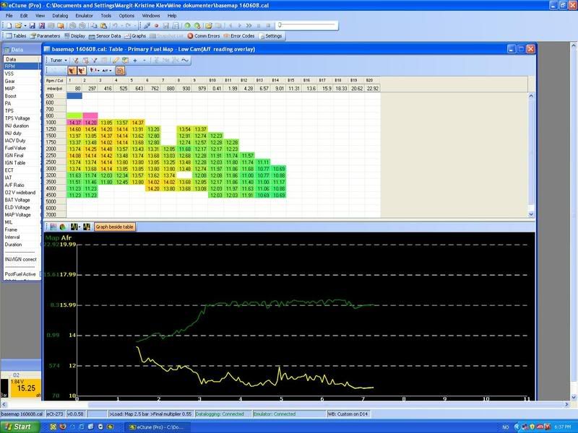Image resolution: width=578 pixels, height=433 pixels.
Task: Select RPM in the Data list
Action: coord(22,66)
